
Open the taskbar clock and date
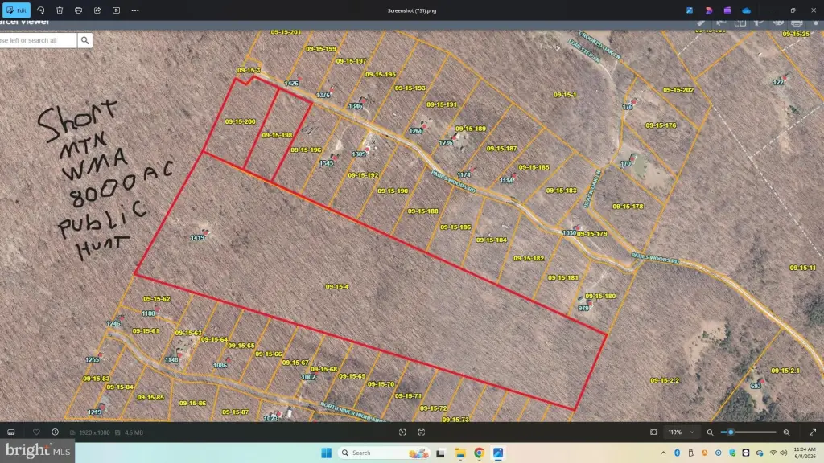click(805, 453)
